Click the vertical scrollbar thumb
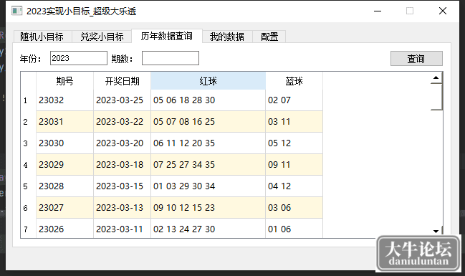The image size is (465, 276). pyautogui.click(x=436, y=97)
